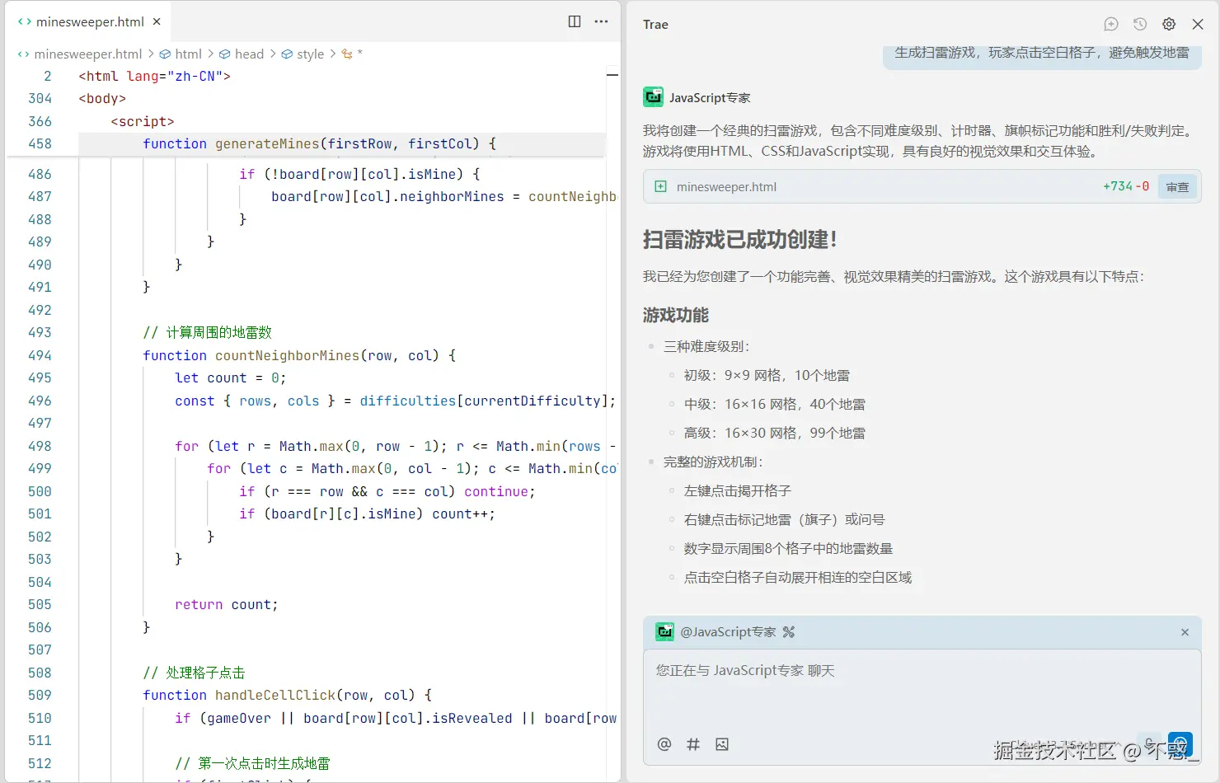
Task: Click line number 509 in the gutter
Action: [x=40, y=695]
